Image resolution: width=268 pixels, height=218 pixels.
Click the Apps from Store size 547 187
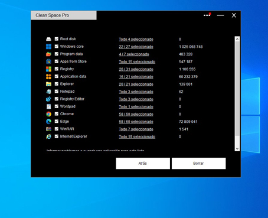coord(185,61)
